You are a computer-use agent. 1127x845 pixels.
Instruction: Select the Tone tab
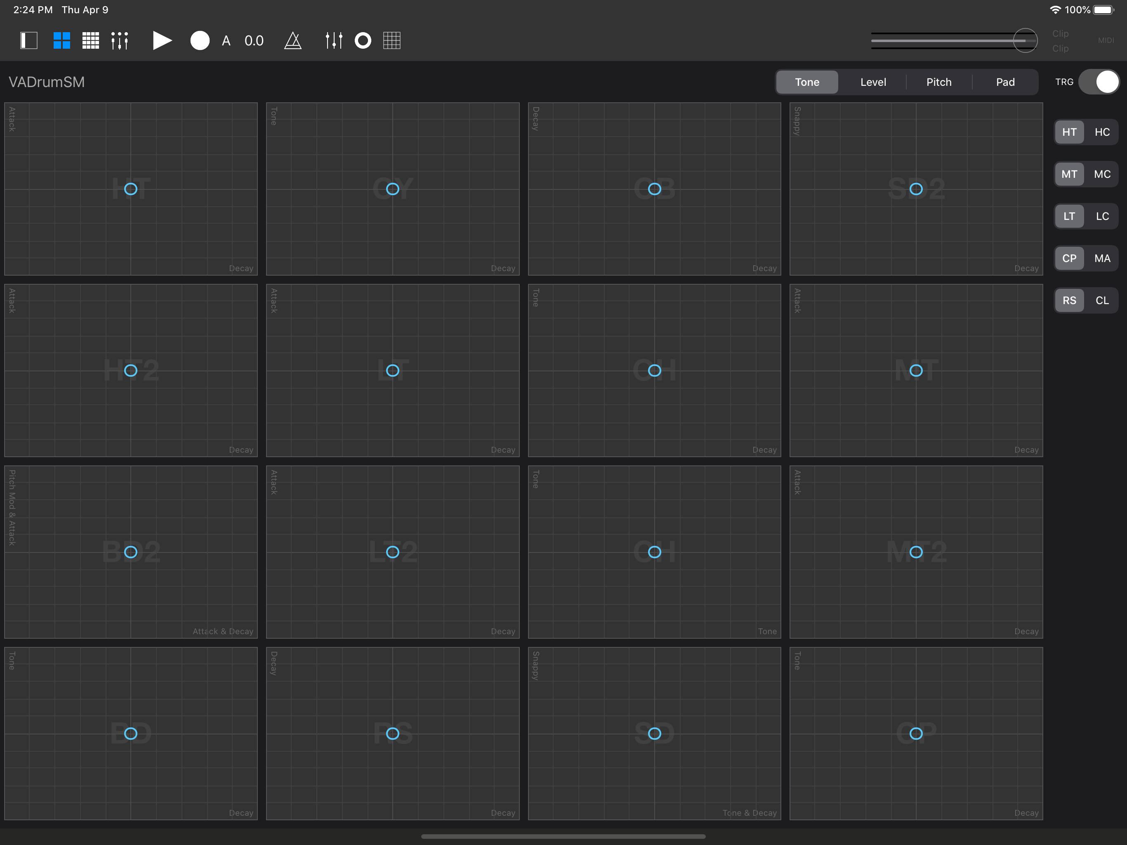pyautogui.click(x=807, y=82)
